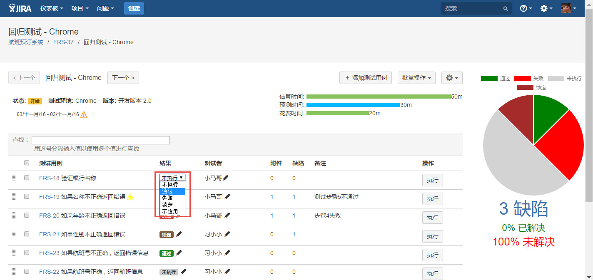Screen dimensions: 593x280
Task: Edit tester pencil icon in FRS-22 row
Action: pos(227,271)
